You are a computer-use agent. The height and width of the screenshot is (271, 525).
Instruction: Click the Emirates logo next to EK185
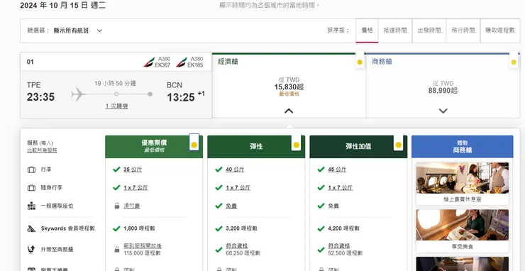(x=182, y=62)
